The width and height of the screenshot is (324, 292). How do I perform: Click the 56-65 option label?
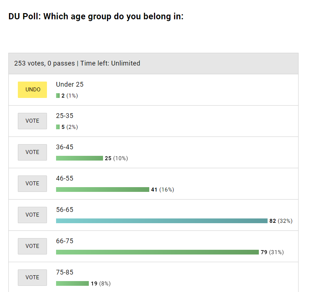point(64,210)
